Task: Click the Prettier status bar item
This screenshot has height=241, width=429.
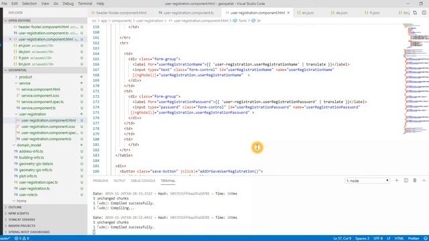Action: pos(414,238)
